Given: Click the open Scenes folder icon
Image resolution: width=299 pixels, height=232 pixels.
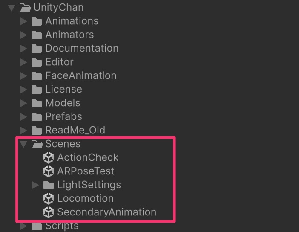Looking at the screenshot, I should [x=37, y=144].
